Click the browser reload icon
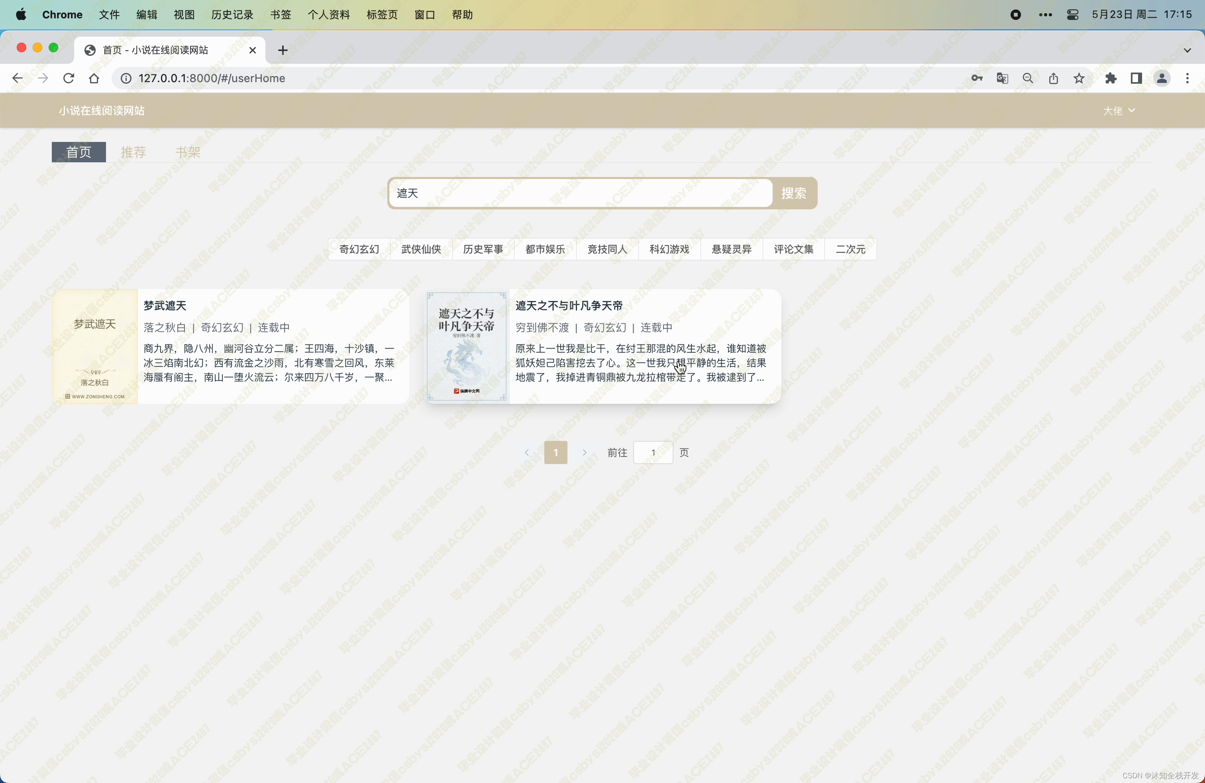The height and width of the screenshot is (783, 1205). coord(69,78)
